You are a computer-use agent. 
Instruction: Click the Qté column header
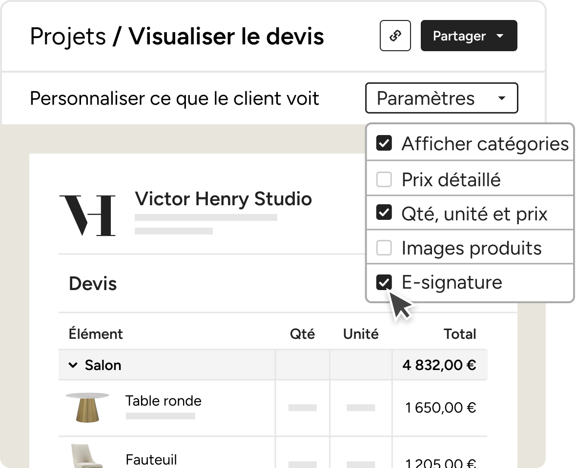[x=302, y=334]
